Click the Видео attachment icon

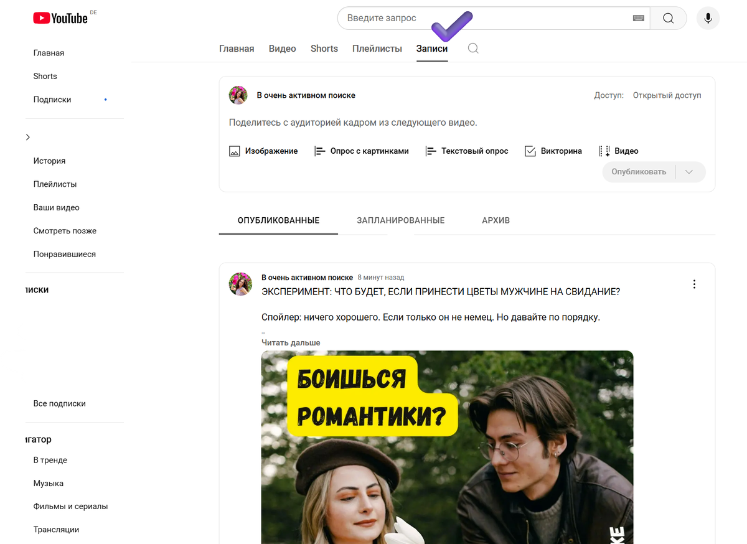(604, 151)
